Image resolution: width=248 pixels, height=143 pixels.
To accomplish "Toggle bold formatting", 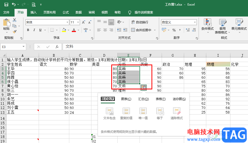I will [28, 30].
